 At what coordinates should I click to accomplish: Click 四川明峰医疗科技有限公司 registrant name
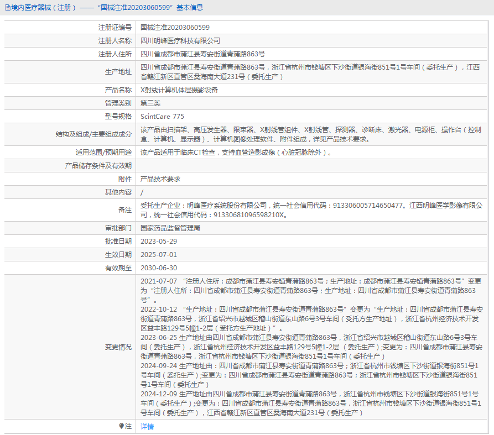coord(180,40)
